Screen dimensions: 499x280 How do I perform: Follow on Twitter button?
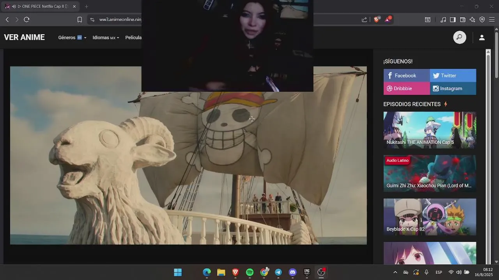coord(453,75)
